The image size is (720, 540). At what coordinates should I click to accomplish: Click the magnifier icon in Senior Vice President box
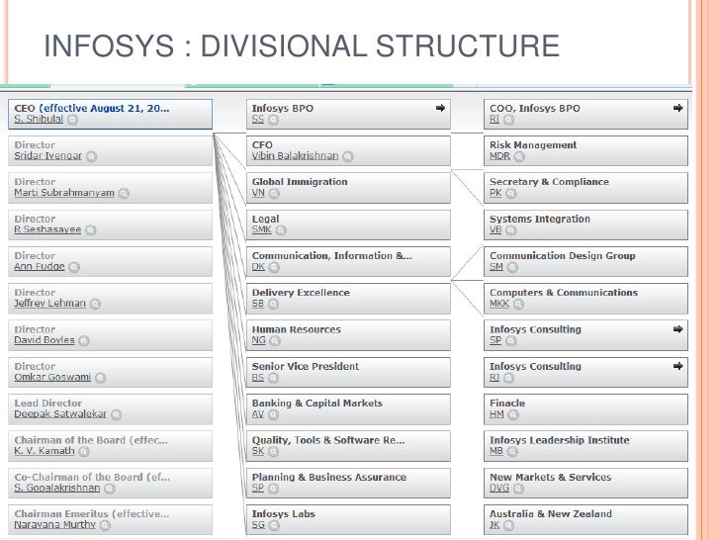(x=273, y=378)
